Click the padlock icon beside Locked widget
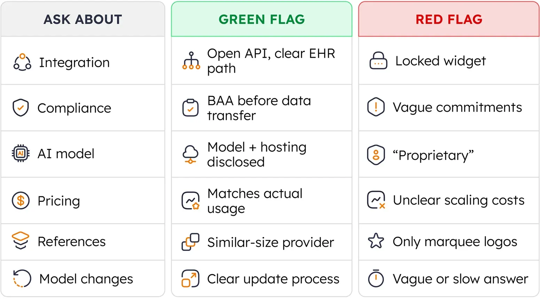540x299 pixels. coord(378,61)
